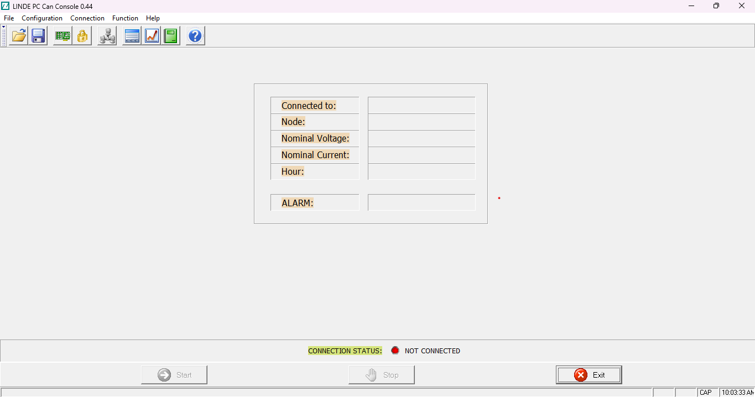Click the toolbar options arrow at left edge
The image size is (755, 397).
tap(4, 27)
